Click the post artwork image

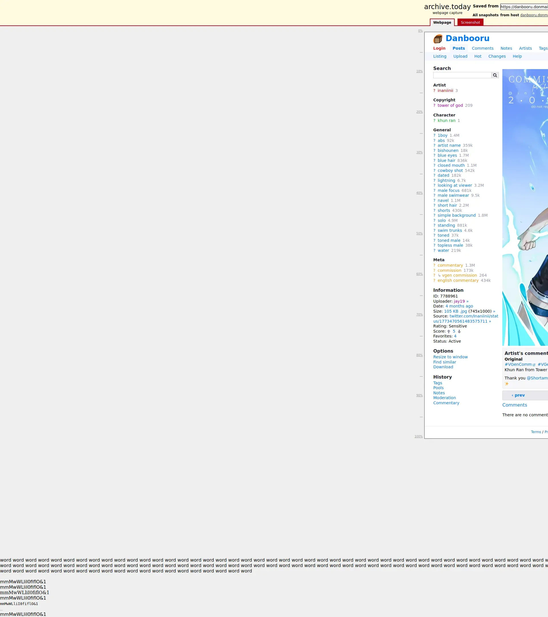[x=525, y=207]
